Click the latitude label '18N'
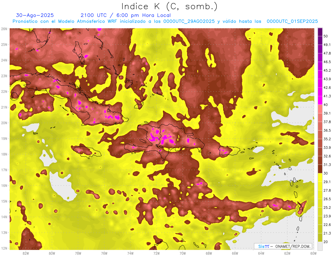The height and width of the screenshot is (257, 333). click(x=4, y=154)
